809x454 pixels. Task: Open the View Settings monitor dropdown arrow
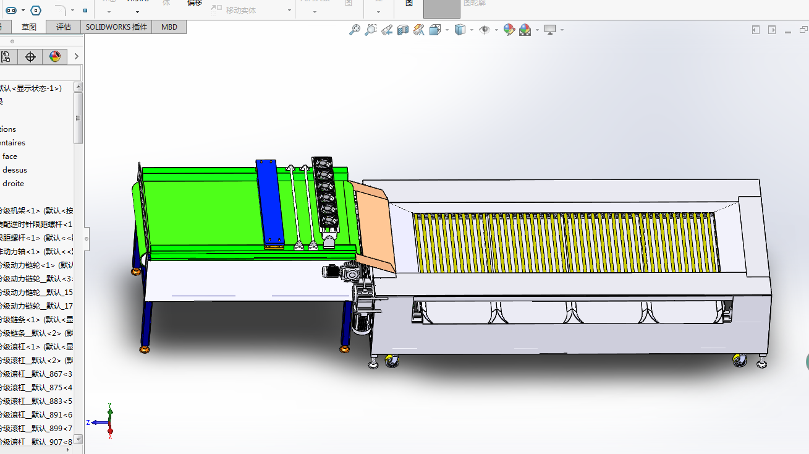coord(562,30)
